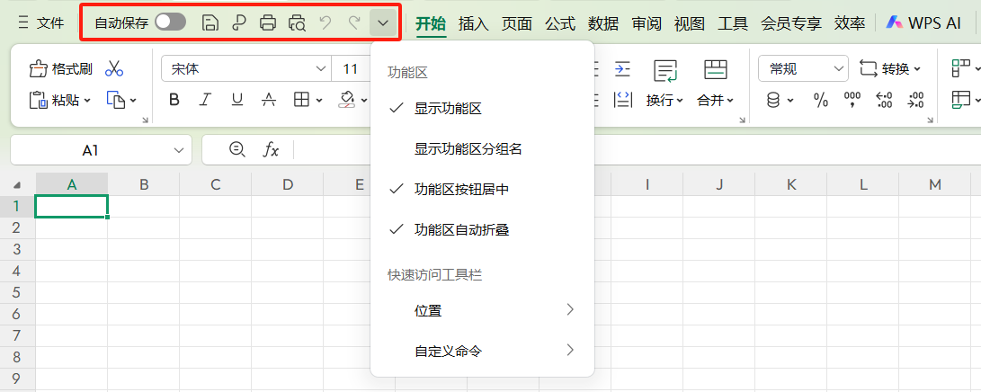Open the 文件 hamburger menu

[41, 23]
